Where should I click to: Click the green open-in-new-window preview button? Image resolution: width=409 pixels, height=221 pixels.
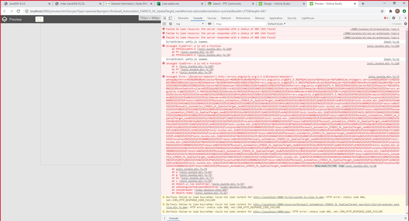39,19
